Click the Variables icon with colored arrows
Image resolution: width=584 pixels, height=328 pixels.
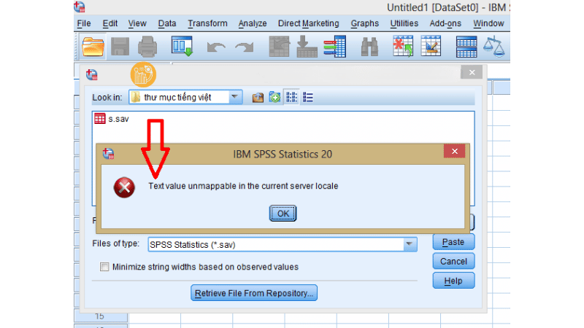click(334, 47)
